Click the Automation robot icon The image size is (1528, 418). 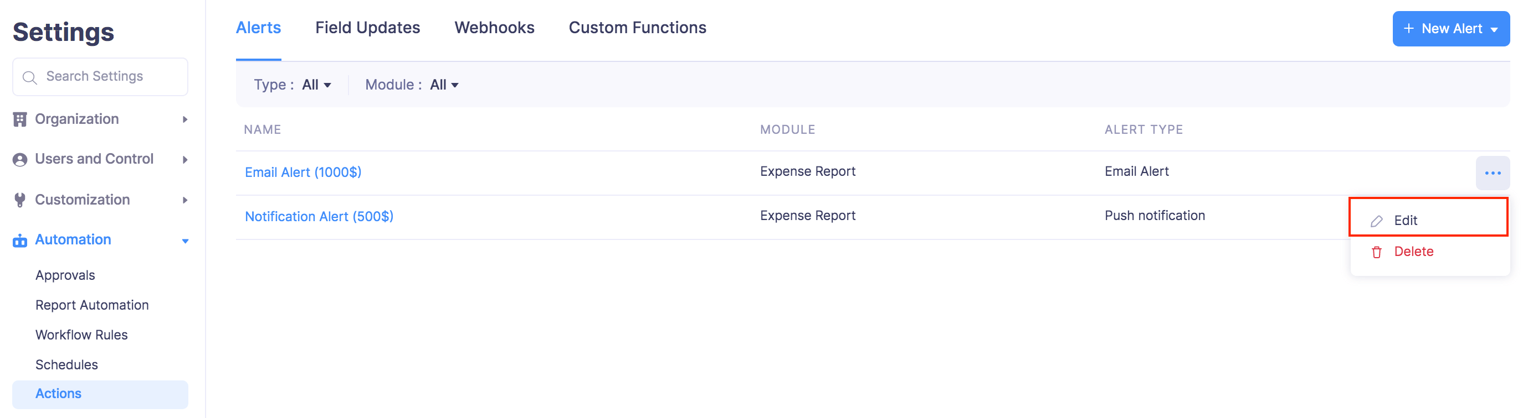19,241
